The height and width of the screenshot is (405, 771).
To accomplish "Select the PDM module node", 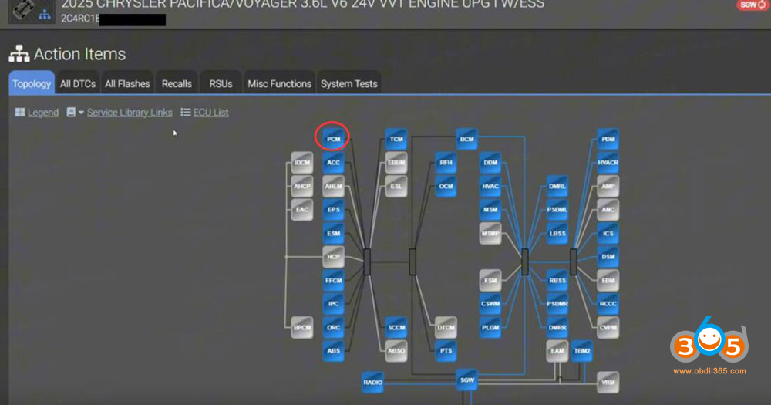I will [608, 140].
